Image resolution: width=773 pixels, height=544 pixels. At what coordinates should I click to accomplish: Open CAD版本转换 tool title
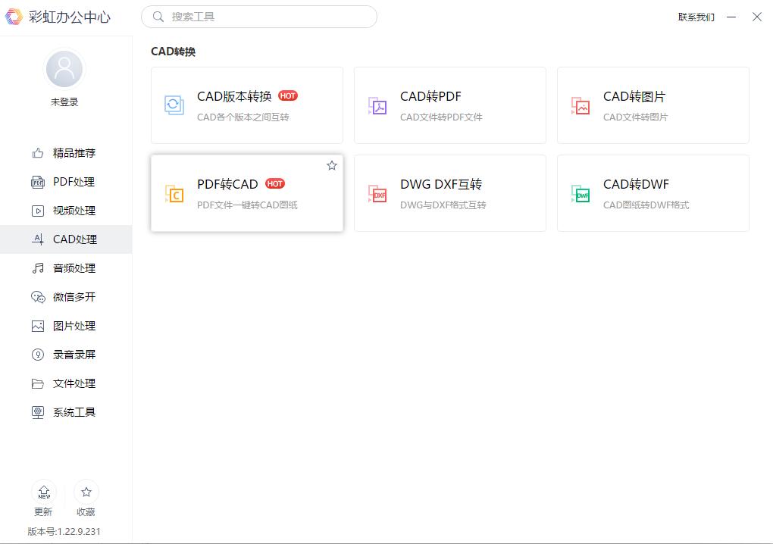click(234, 96)
